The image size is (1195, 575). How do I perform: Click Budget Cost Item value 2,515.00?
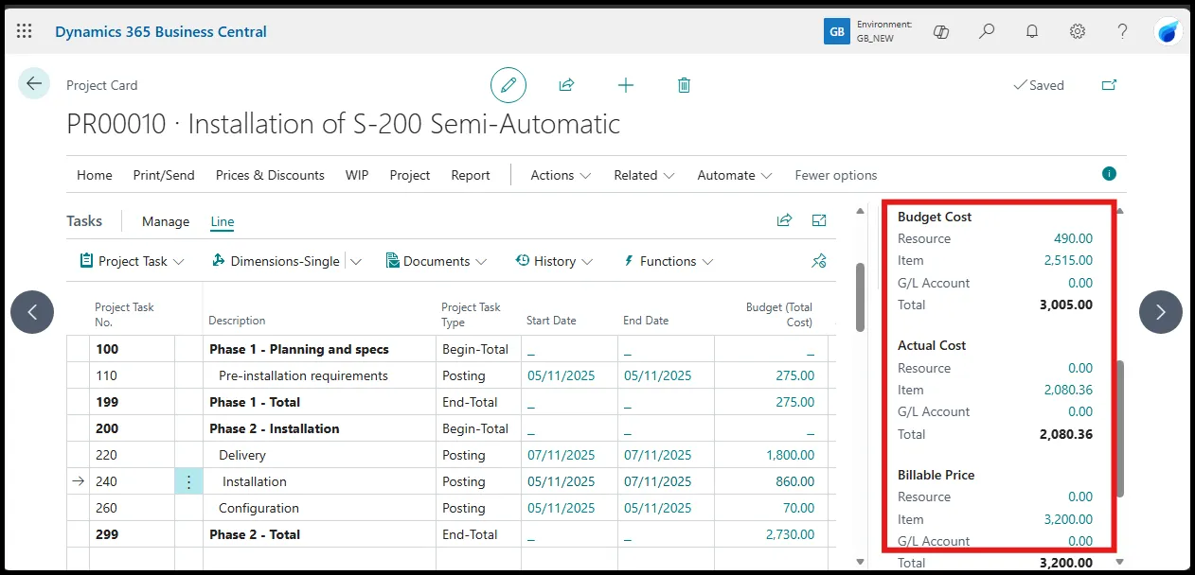[1068, 260]
